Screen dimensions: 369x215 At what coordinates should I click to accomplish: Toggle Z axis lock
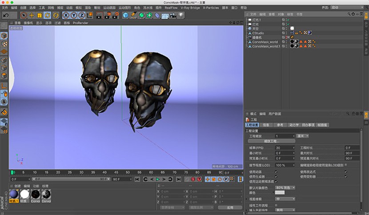pyautogui.click(x=82, y=15)
